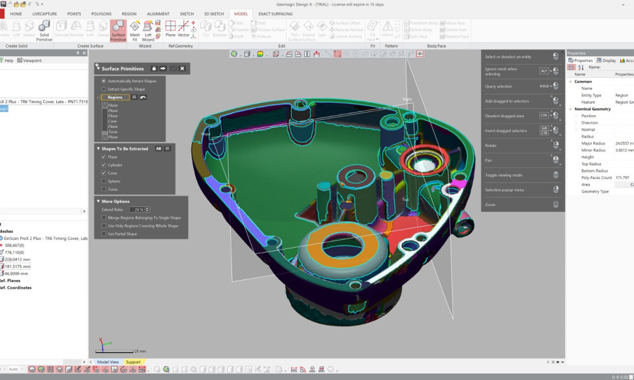Screen dimensions: 634x380
Task: Click the shaded cube display icon
Action: click(247, 54)
